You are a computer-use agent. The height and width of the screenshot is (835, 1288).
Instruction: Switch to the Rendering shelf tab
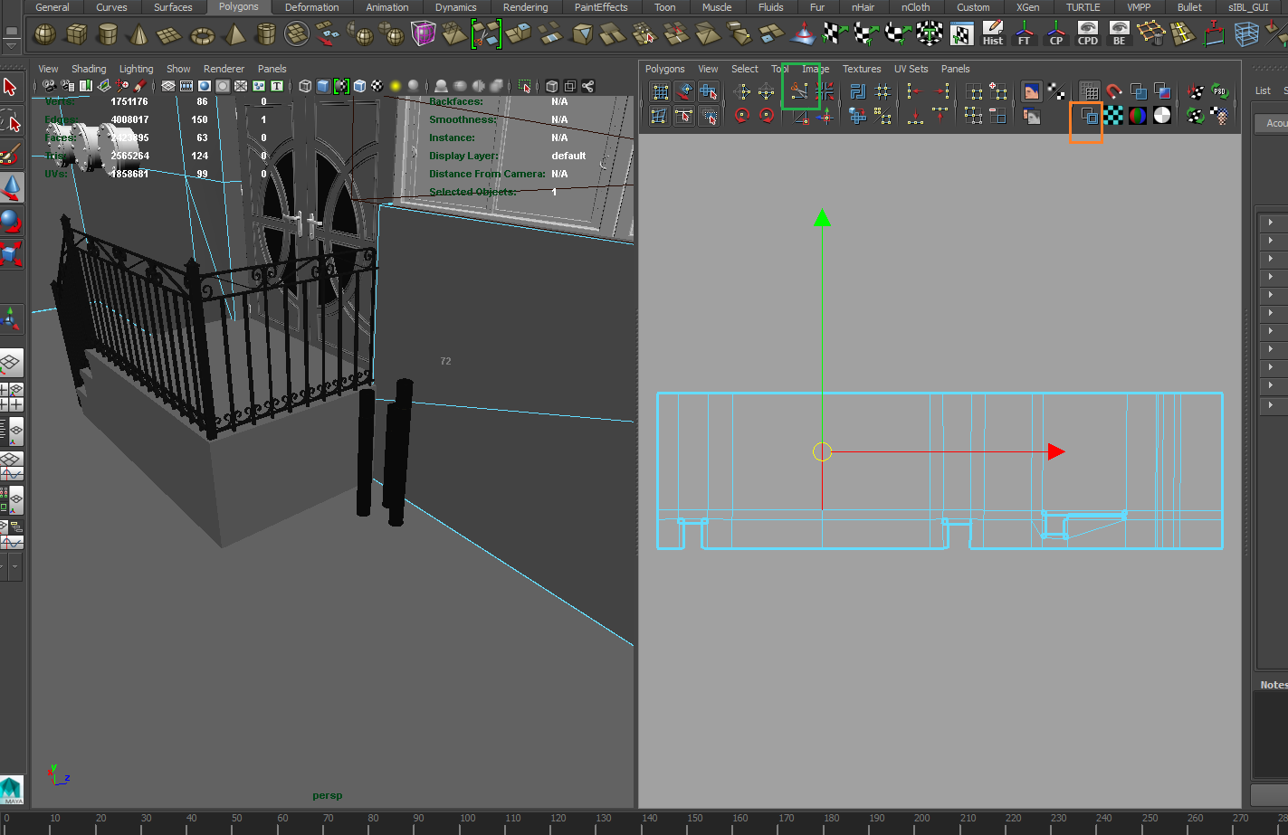[x=525, y=7]
